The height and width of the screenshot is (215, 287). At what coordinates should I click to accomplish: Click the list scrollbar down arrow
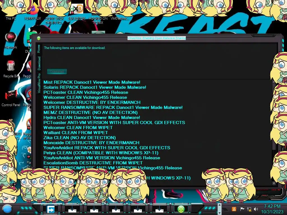(274, 183)
